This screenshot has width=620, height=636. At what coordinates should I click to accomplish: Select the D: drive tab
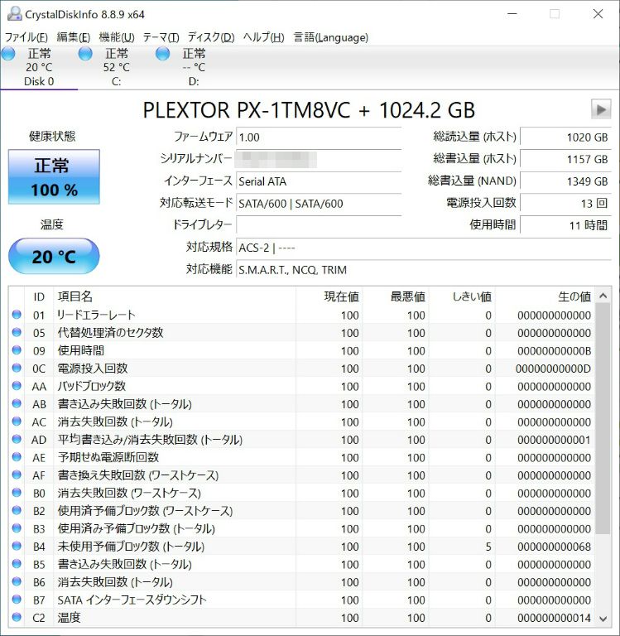tap(194, 67)
